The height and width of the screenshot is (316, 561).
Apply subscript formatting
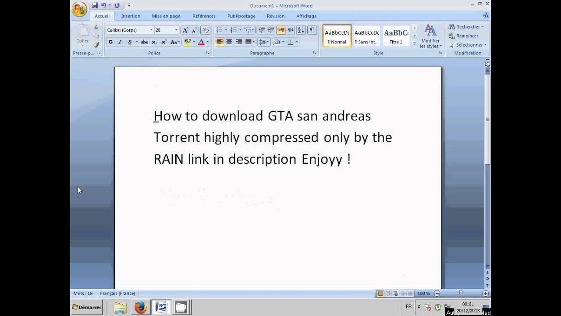point(154,42)
